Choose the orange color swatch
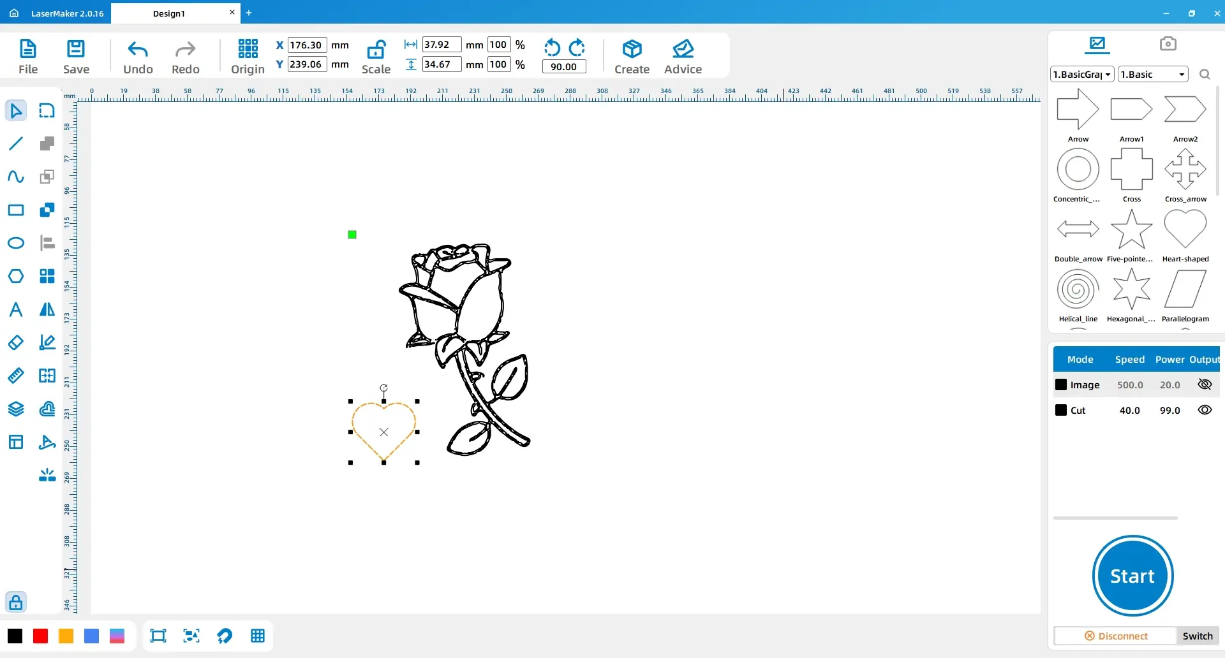This screenshot has height=658, width=1225. coord(66,636)
